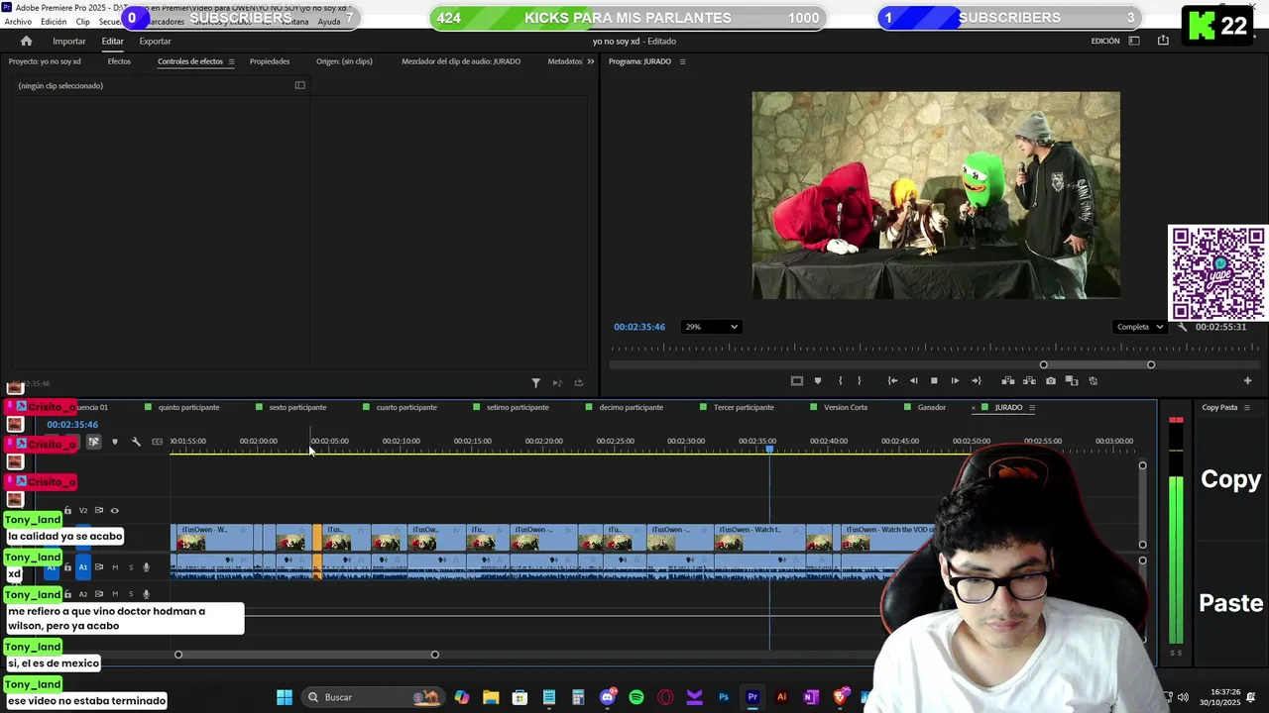Toggle proxies icon in Program monitor
This screenshot has width=1269, height=713.
pyautogui.click(x=1093, y=380)
